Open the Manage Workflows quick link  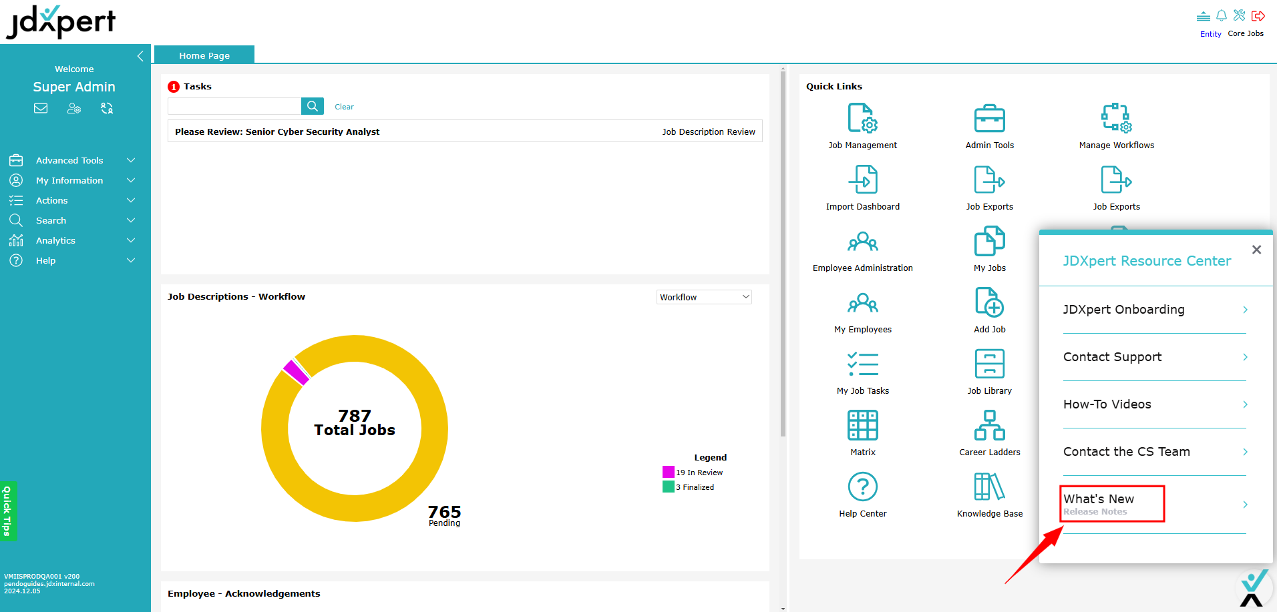[1117, 126]
